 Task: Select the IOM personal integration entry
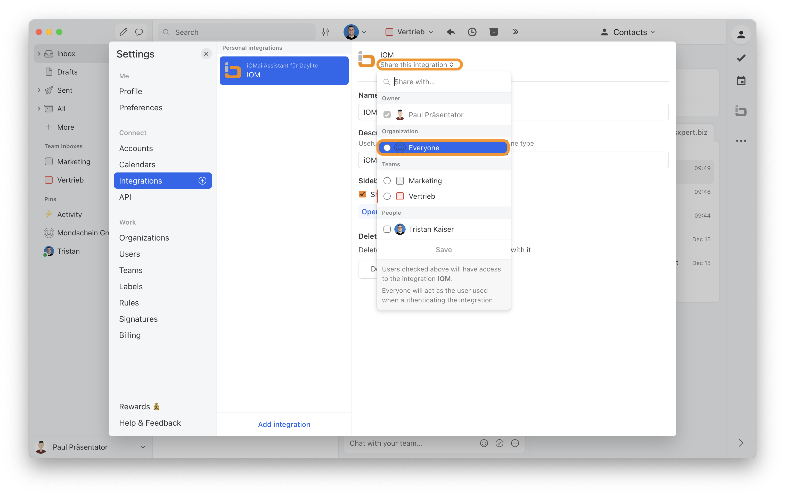[x=284, y=71]
